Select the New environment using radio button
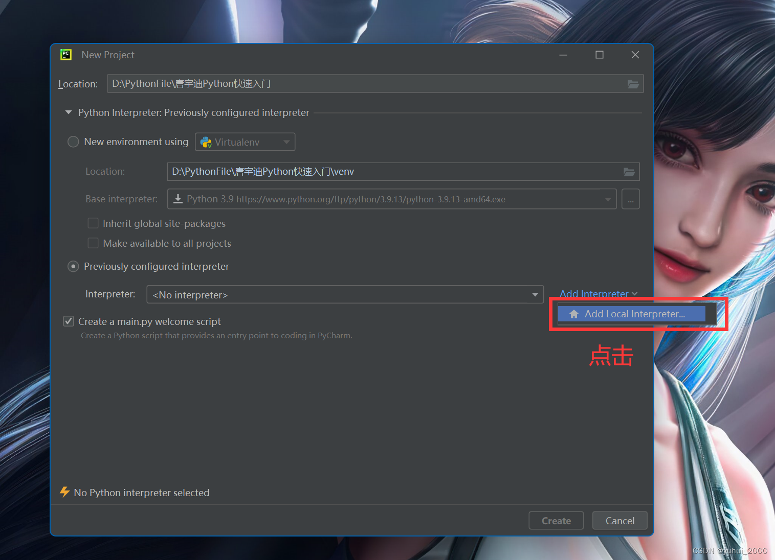Viewport: 775px width, 560px height. [73, 142]
